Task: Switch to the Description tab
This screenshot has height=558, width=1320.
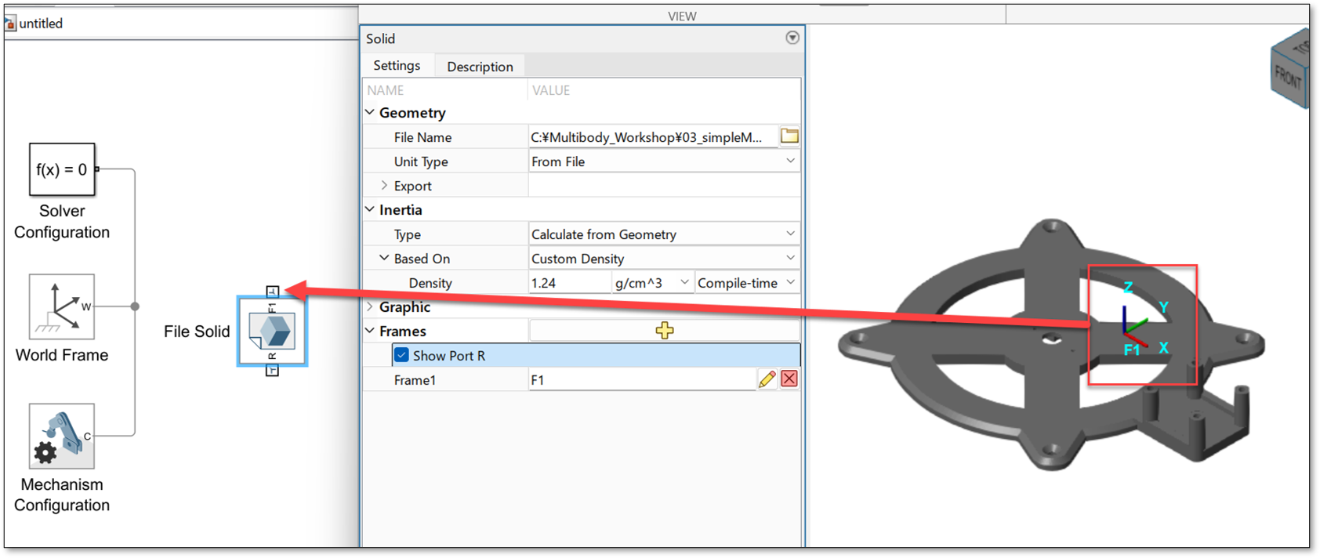Action: coord(480,67)
